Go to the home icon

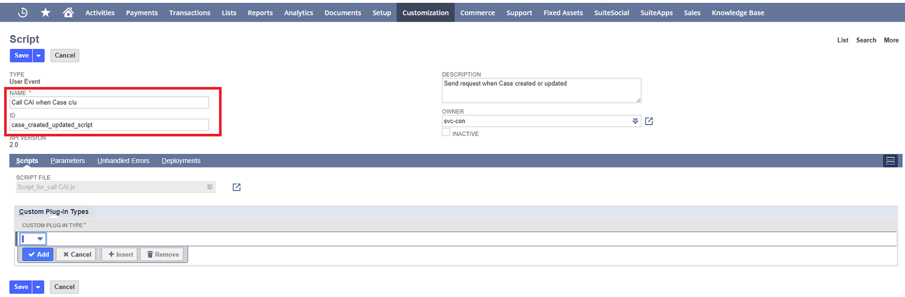point(68,12)
